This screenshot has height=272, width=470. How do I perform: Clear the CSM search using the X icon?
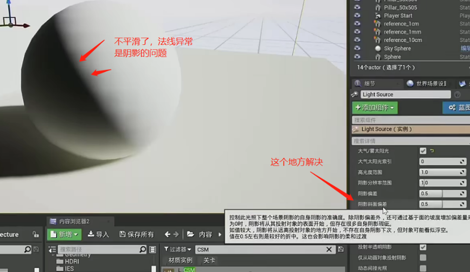coord(330,249)
